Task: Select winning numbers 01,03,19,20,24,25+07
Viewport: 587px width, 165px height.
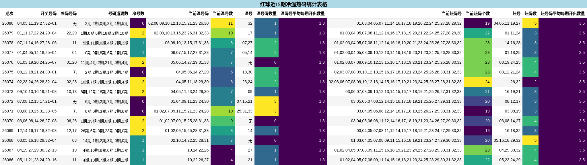Action: (x=37, y=62)
